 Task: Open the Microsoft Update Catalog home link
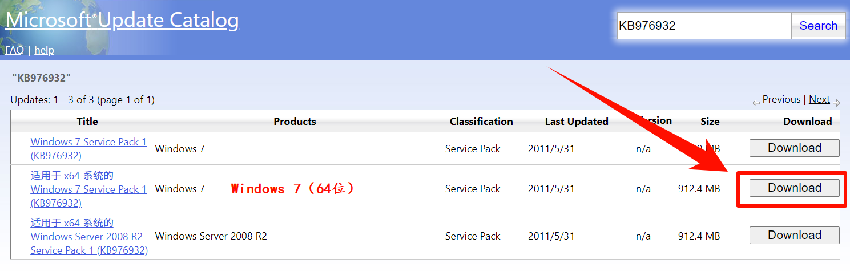pyautogui.click(x=122, y=21)
